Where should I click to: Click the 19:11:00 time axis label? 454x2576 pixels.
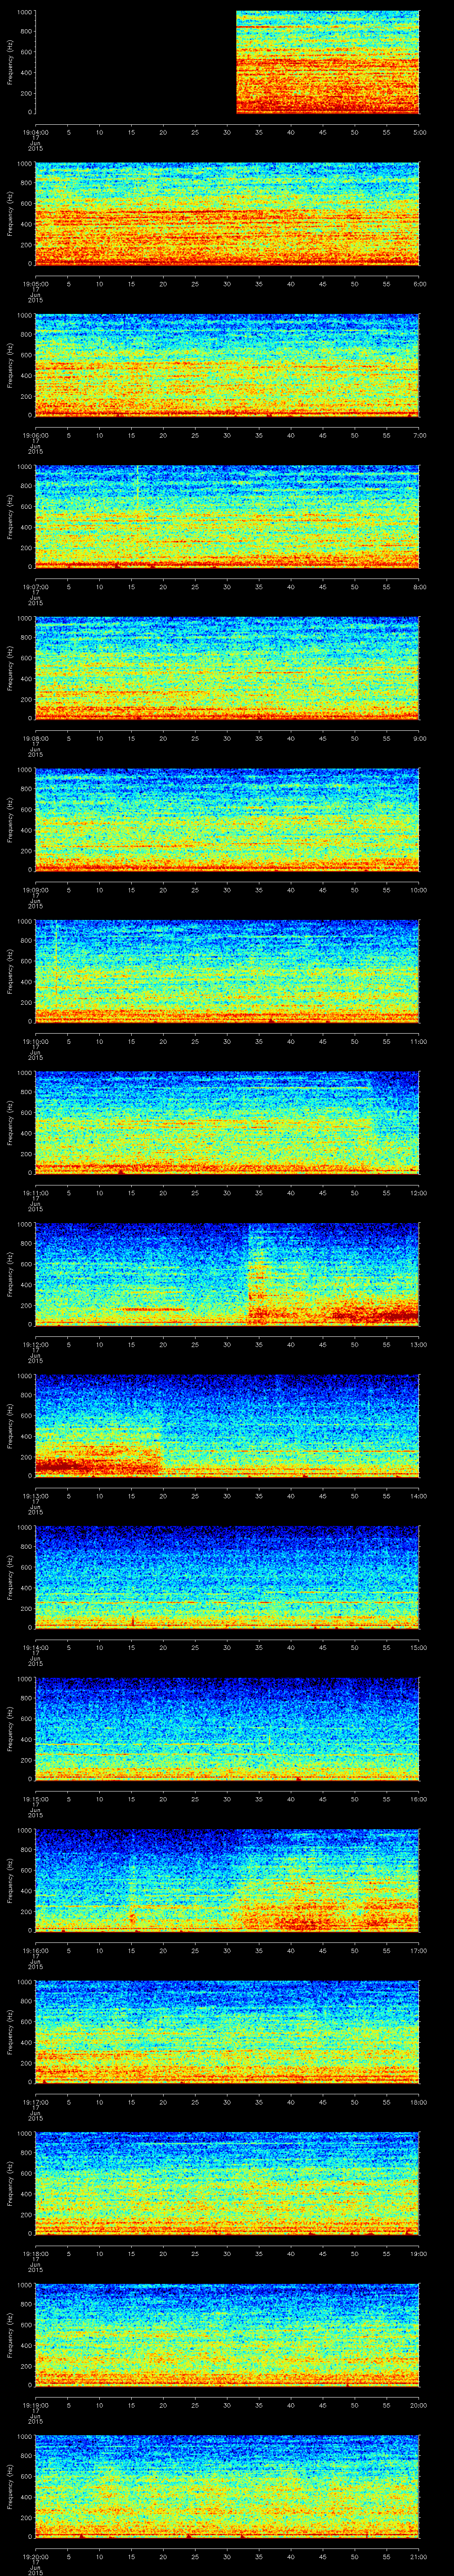(x=35, y=1192)
